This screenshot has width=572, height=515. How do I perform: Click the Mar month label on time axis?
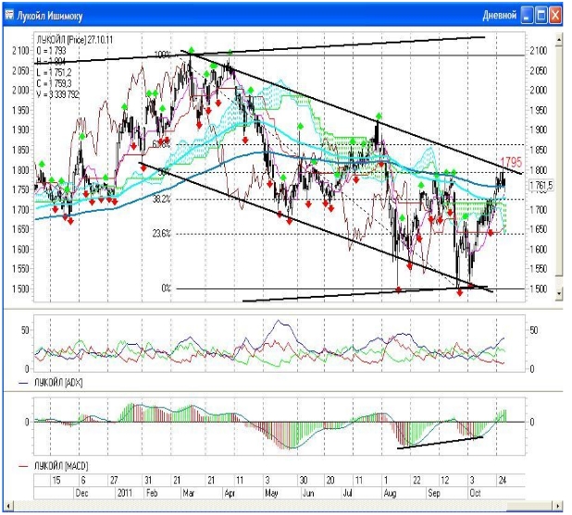pyautogui.click(x=189, y=493)
